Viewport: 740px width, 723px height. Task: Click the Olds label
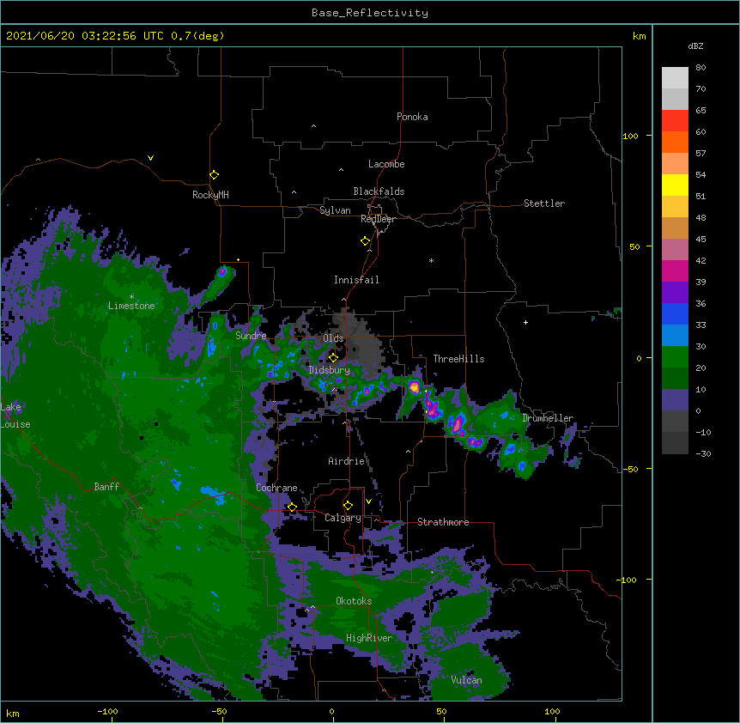coord(333,338)
